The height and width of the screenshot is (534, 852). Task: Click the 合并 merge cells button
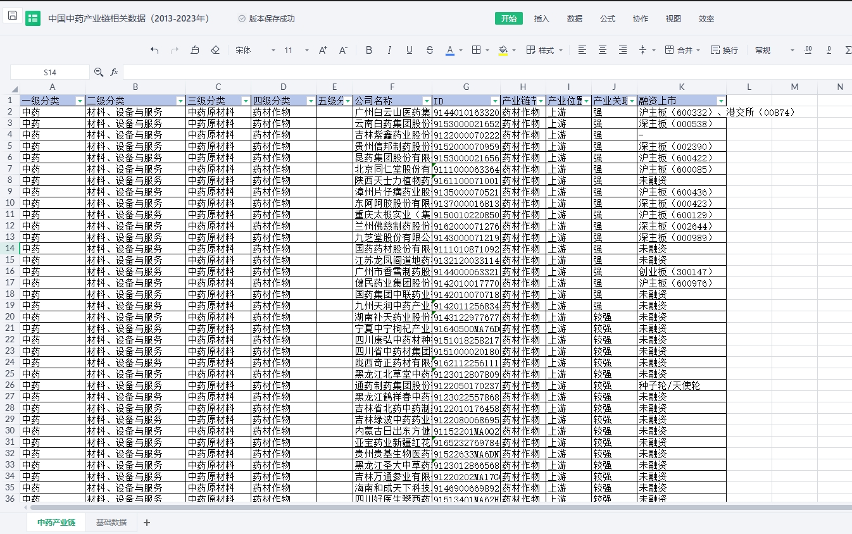[x=679, y=50]
